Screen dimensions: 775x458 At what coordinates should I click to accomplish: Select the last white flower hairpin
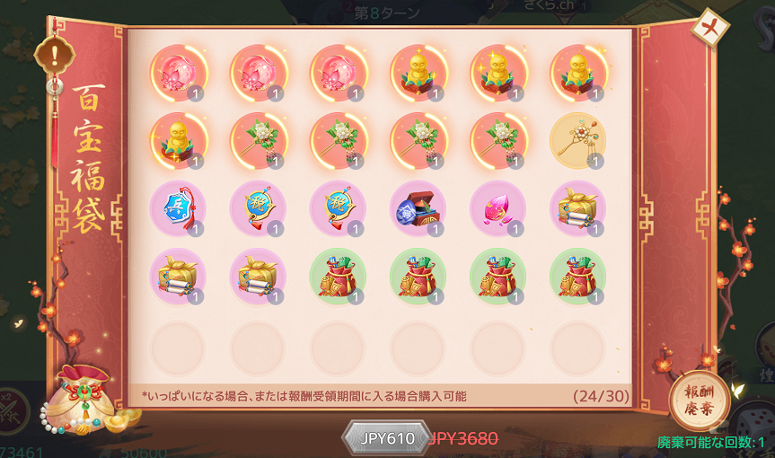tap(498, 141)
